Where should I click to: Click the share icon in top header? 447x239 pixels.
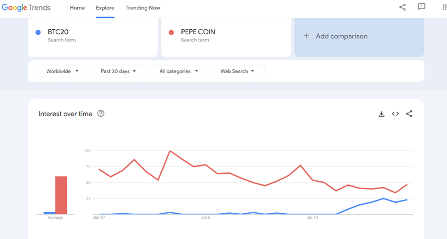click(x=402, y=7)
